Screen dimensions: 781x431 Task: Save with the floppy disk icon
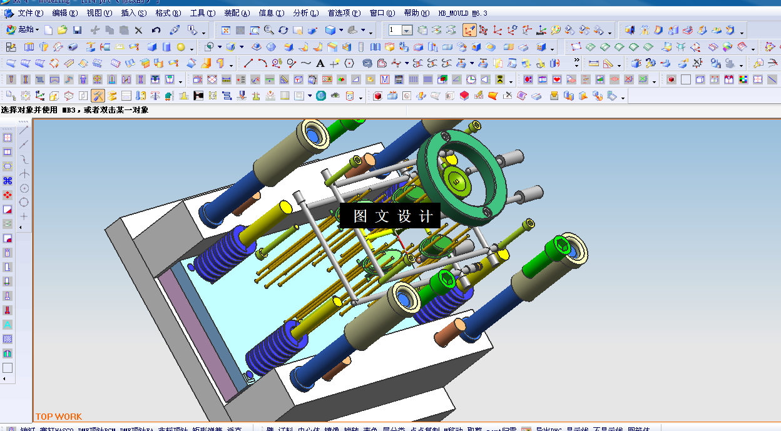[x=77, y=30]
